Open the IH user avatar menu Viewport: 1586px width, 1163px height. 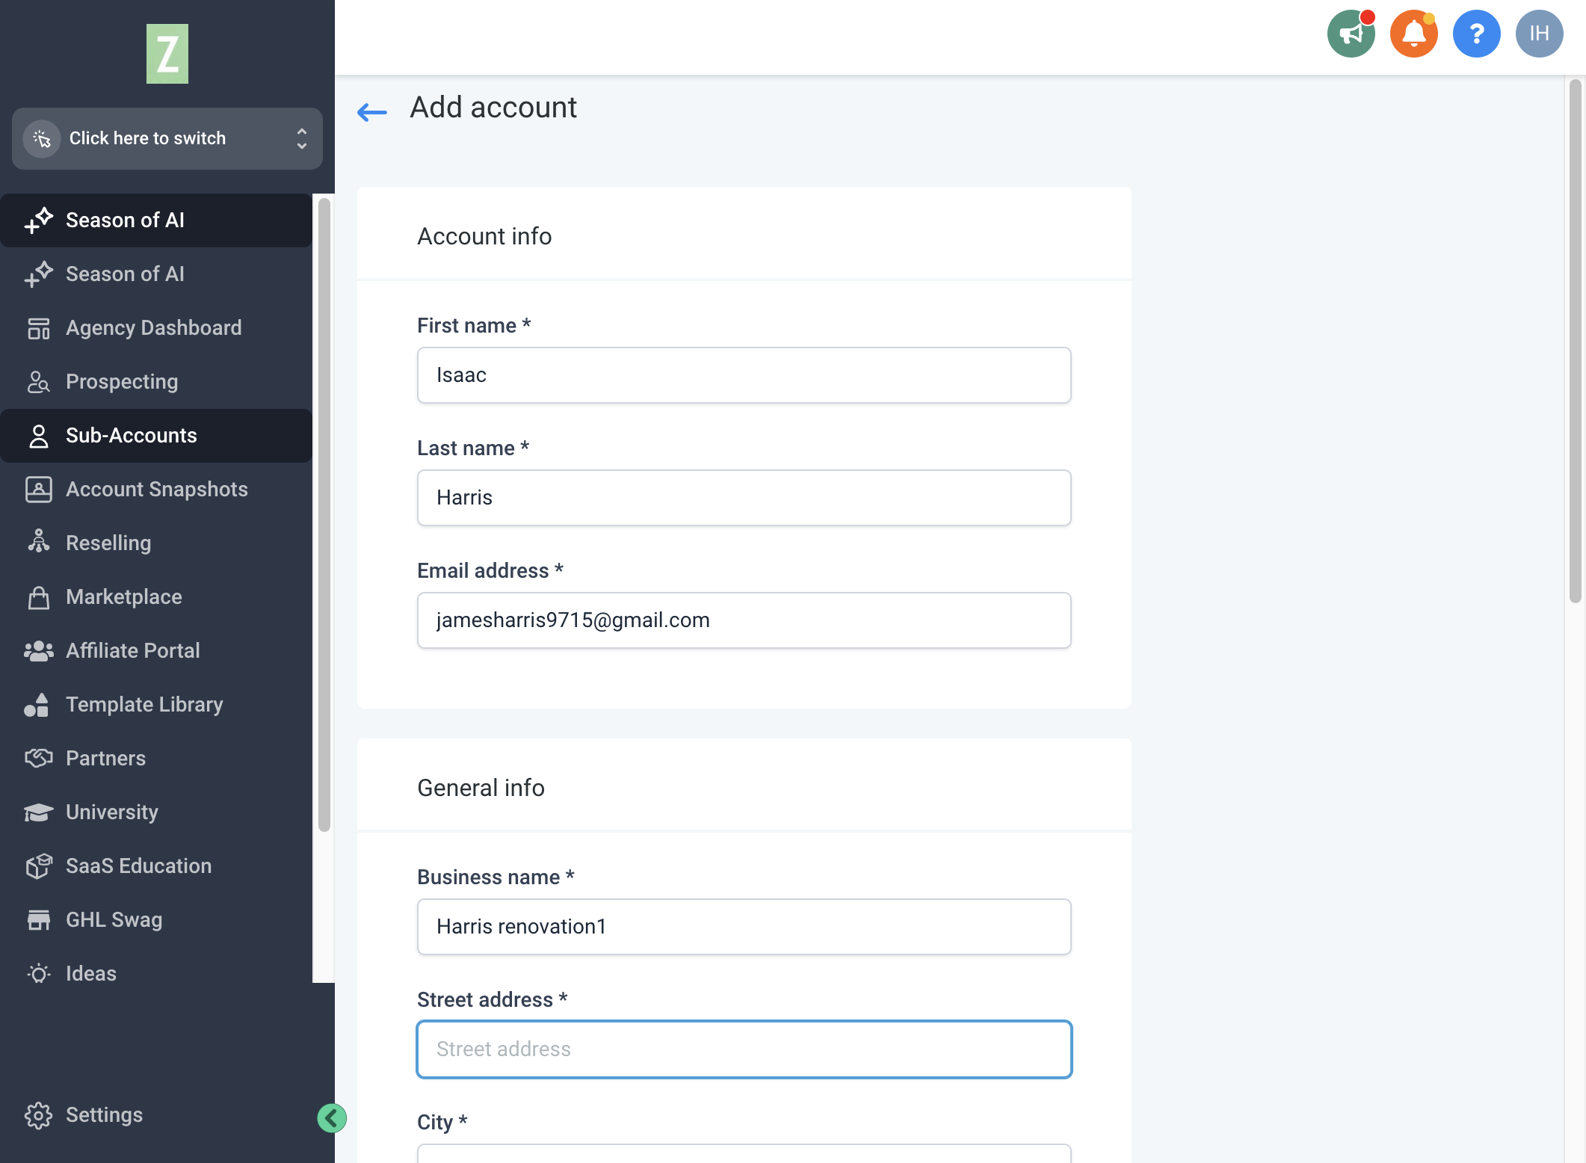pos(1539,34)
